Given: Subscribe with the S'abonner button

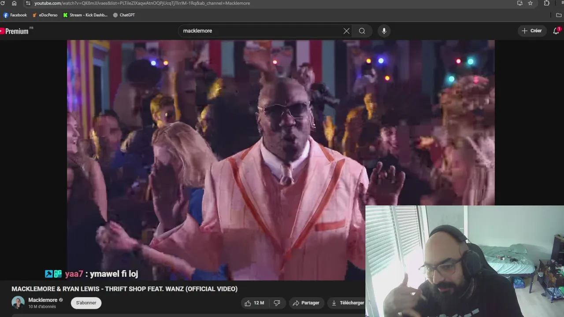Looking at the screenshot, I should (86, 303).
